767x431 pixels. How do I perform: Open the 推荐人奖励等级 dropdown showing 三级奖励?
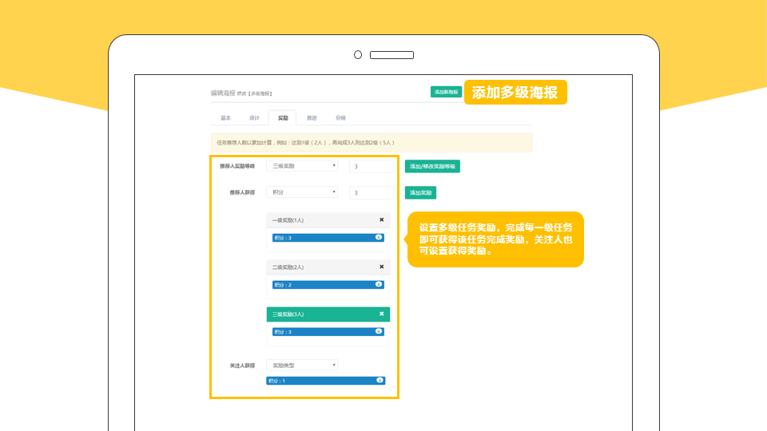click(302, 166)
